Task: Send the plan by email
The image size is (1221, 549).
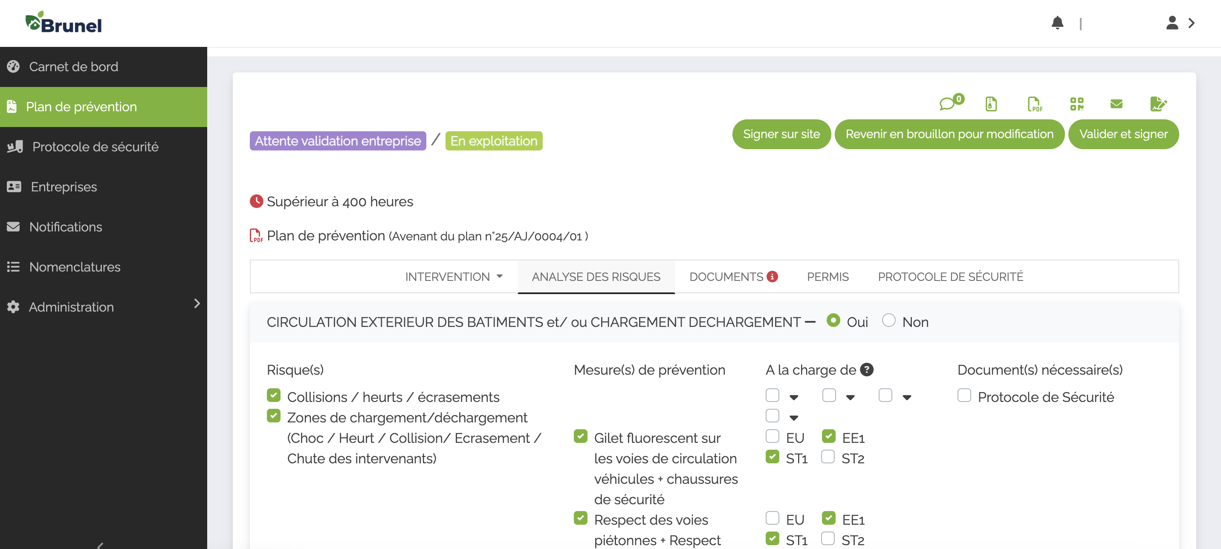Action: (1116, 104)
